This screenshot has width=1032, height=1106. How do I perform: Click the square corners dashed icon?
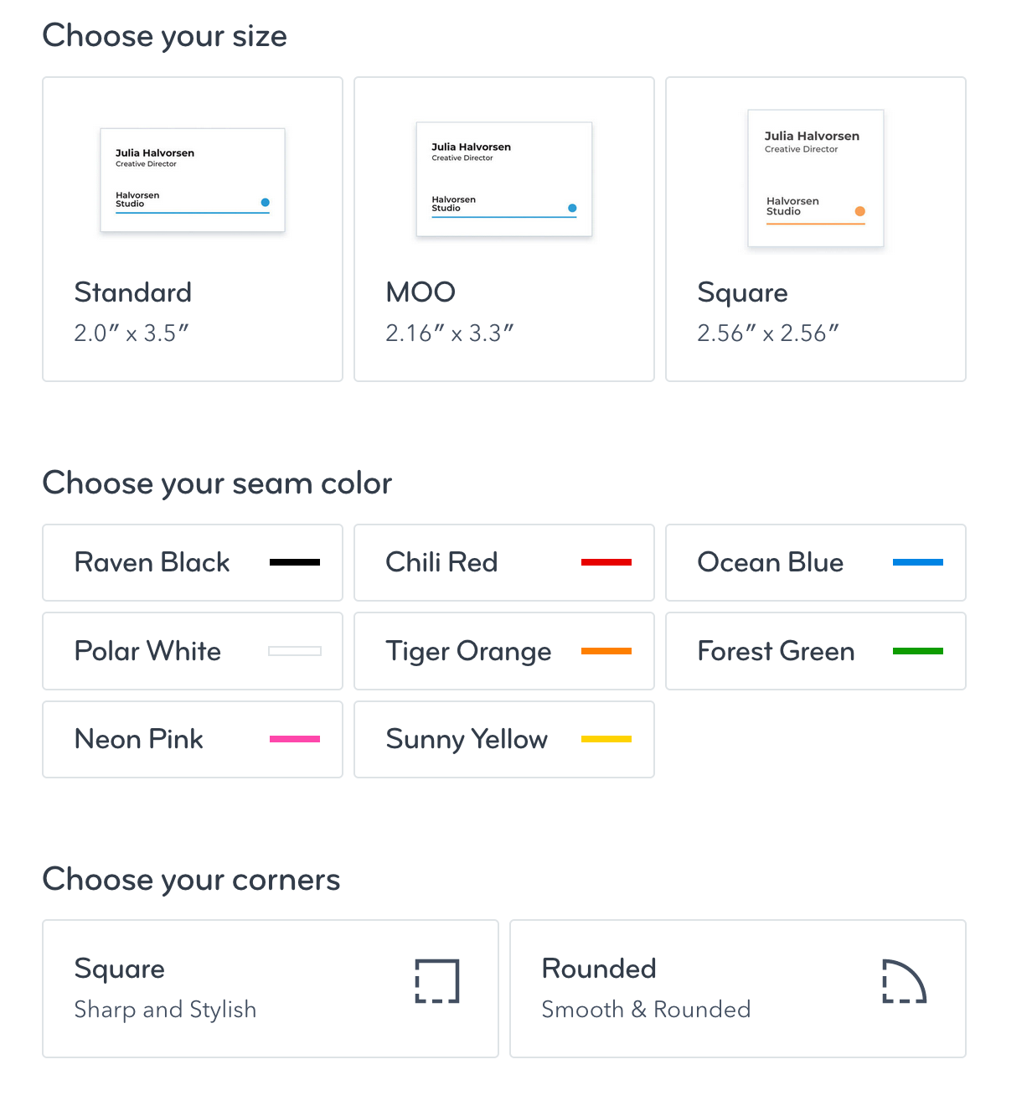pos(437,981)
